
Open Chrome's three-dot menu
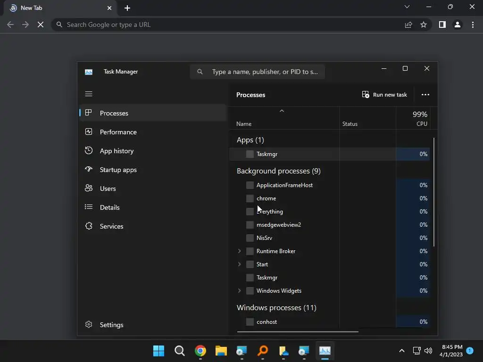point(473,25)
